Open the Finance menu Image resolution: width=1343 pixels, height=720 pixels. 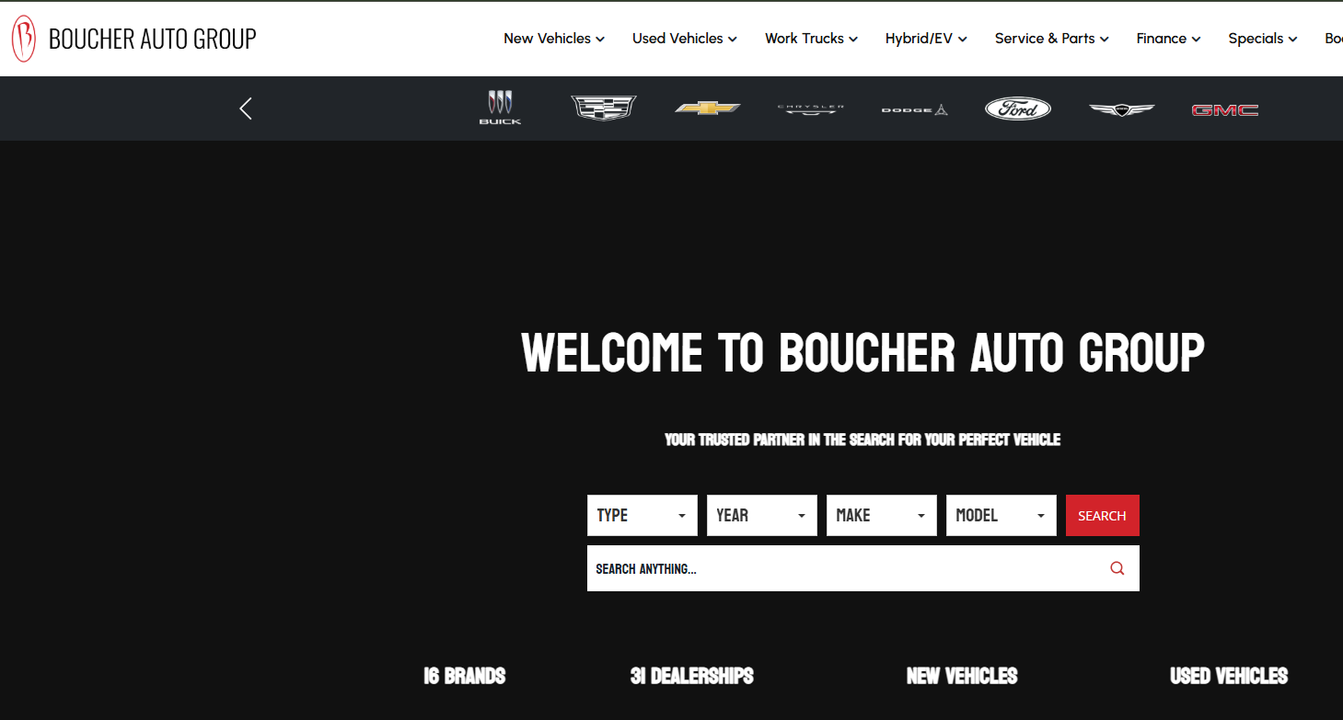click(x=1169, y=39)
